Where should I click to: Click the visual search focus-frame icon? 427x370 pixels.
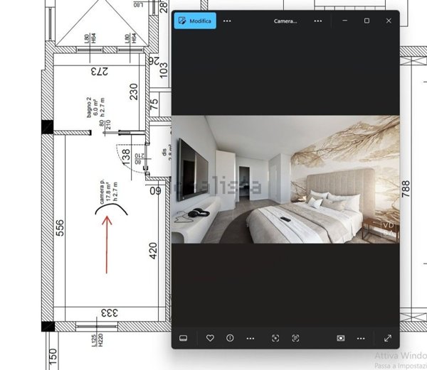(275, 339)
